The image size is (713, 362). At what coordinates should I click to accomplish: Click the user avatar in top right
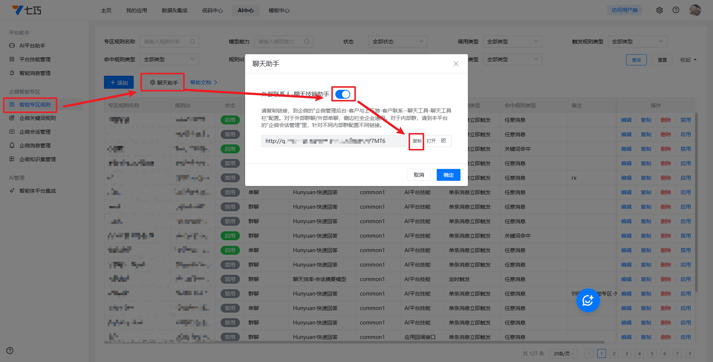tap(695, 10)
